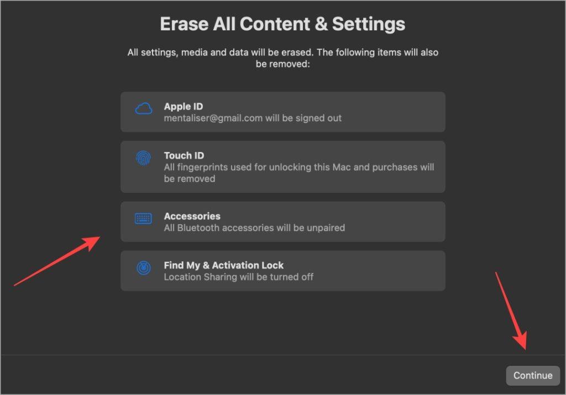Click the Accessories keyboard icon
The height and width of the screenshot is (395, 566).
tap(143, 219)
